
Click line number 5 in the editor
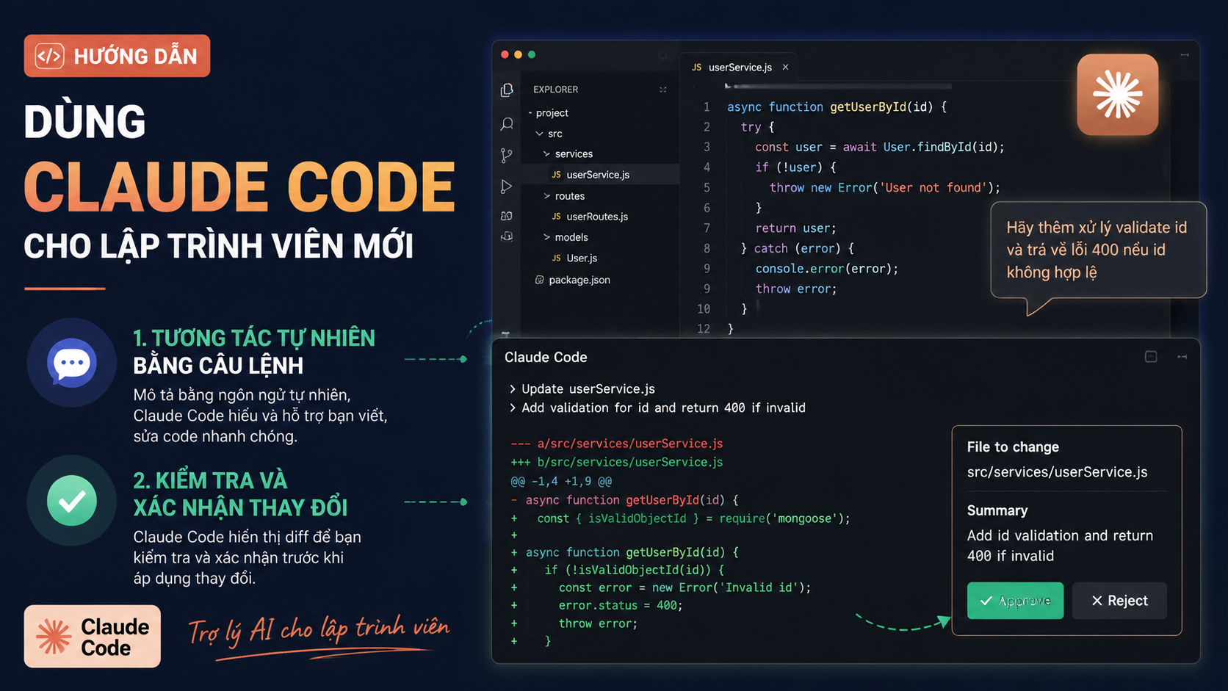pyautogui.click(x=707, y=187)
